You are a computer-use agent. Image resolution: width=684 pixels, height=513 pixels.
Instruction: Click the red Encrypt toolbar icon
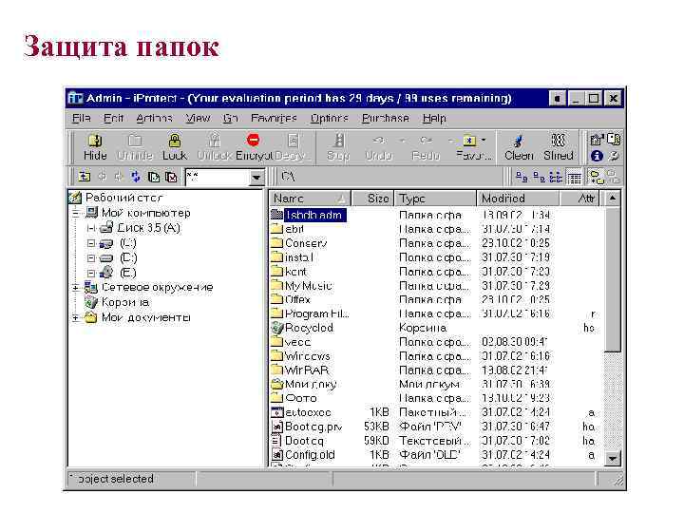point(253,141)
